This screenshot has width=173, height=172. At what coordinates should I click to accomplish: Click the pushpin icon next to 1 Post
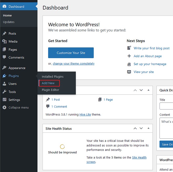pos(48,99)
